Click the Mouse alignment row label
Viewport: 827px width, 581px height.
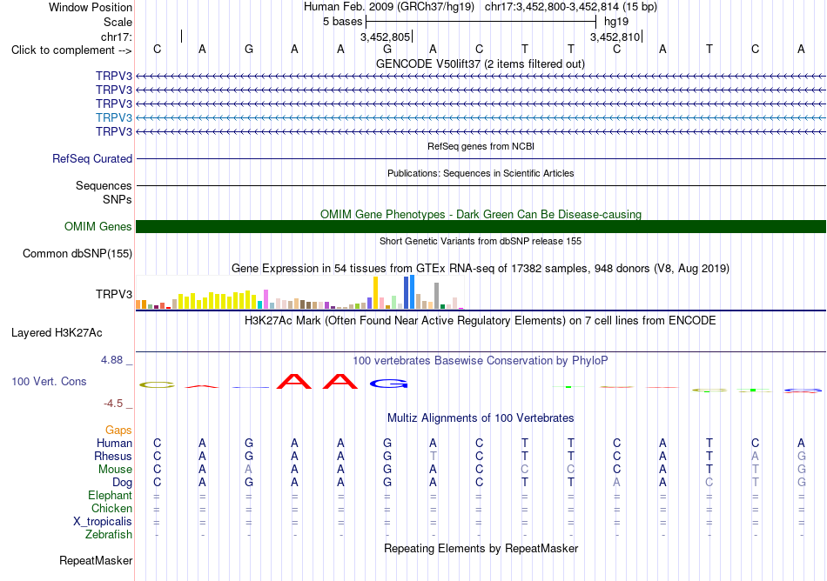115,470
